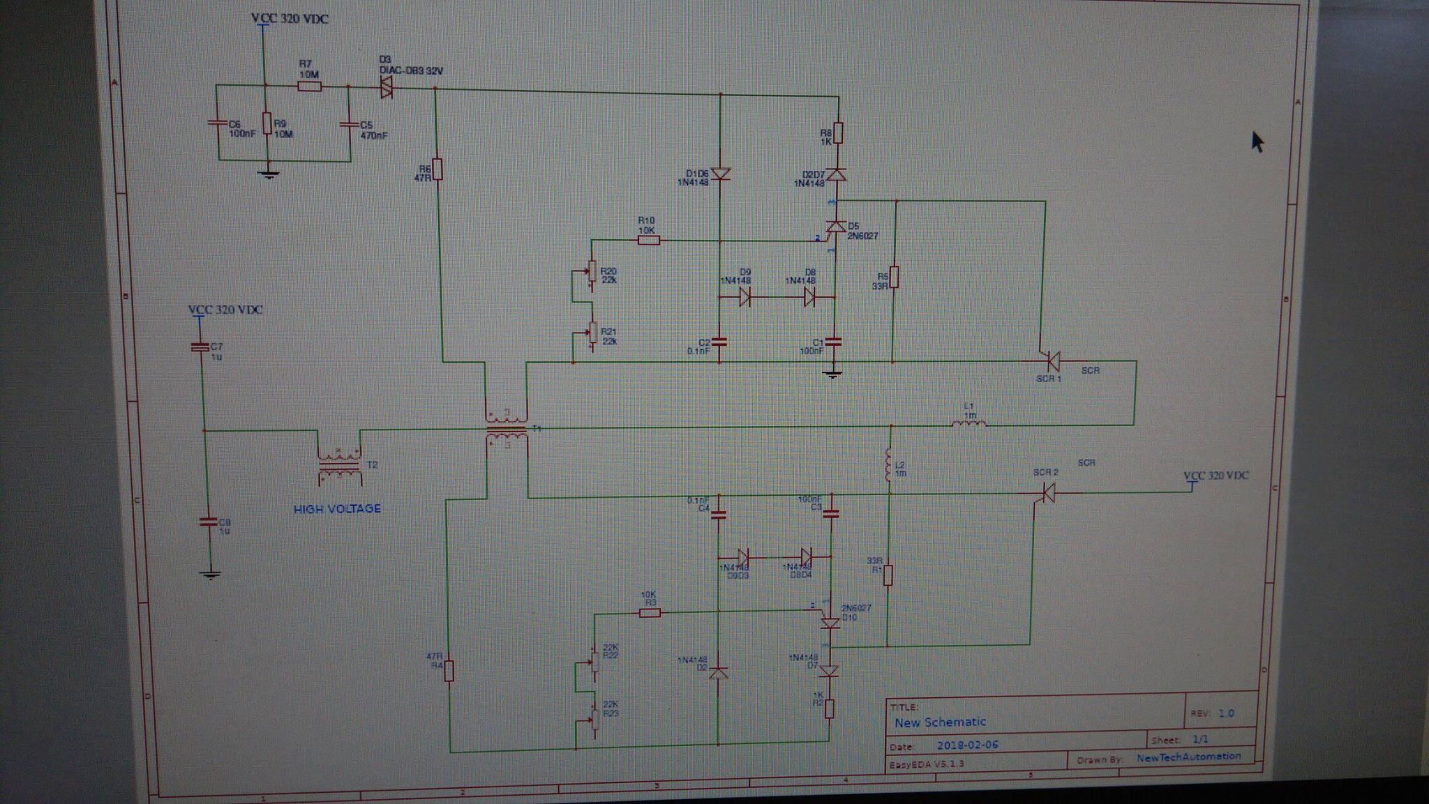Select the L1 1m inductor

969,422
